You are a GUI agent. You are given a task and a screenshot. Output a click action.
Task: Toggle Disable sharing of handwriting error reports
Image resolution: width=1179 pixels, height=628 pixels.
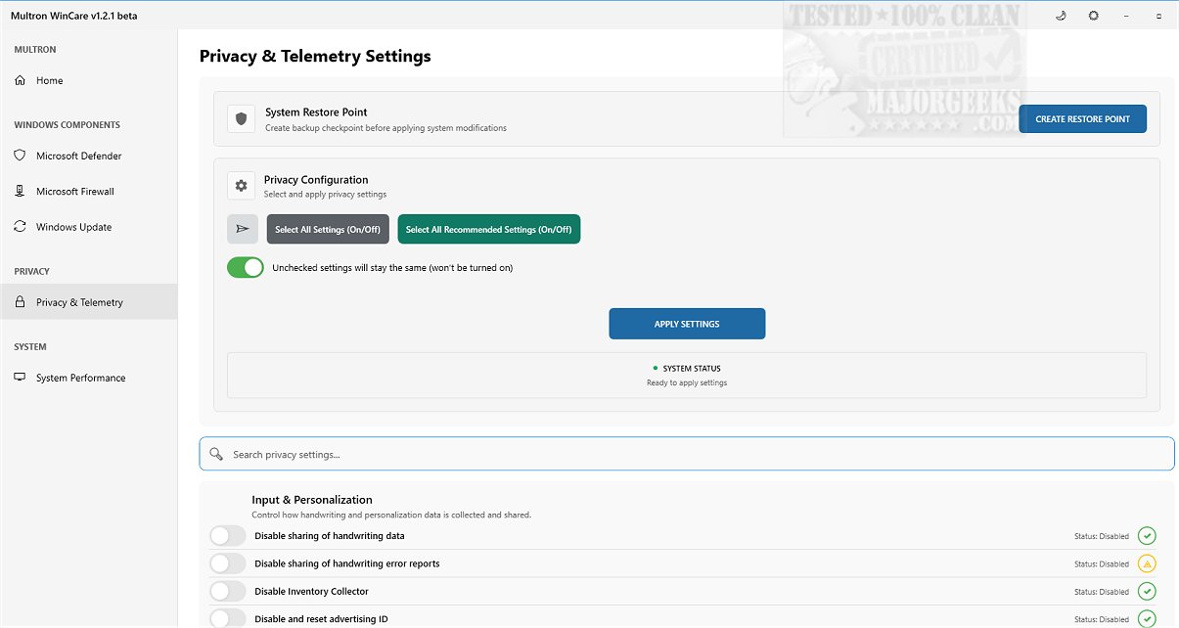tap(228, 563)
